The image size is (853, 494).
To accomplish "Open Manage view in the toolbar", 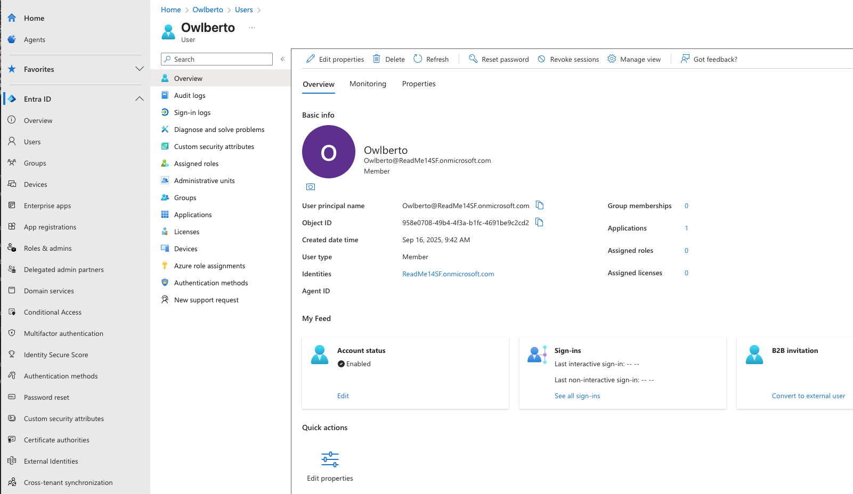I will (634, 59).
